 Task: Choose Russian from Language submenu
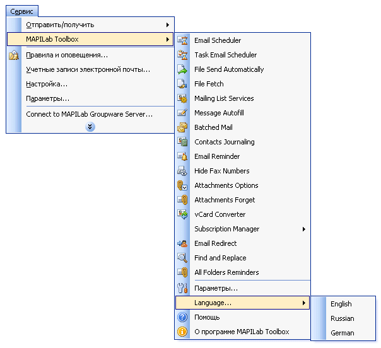click(343, 318)
